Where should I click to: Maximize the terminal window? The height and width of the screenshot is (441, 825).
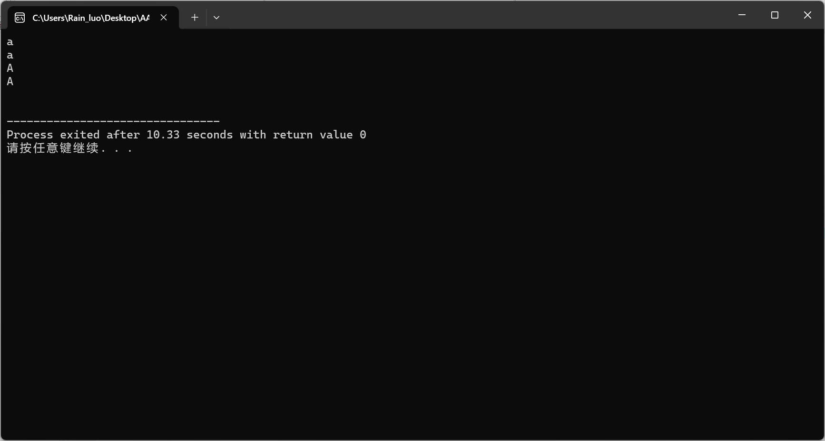775,15
